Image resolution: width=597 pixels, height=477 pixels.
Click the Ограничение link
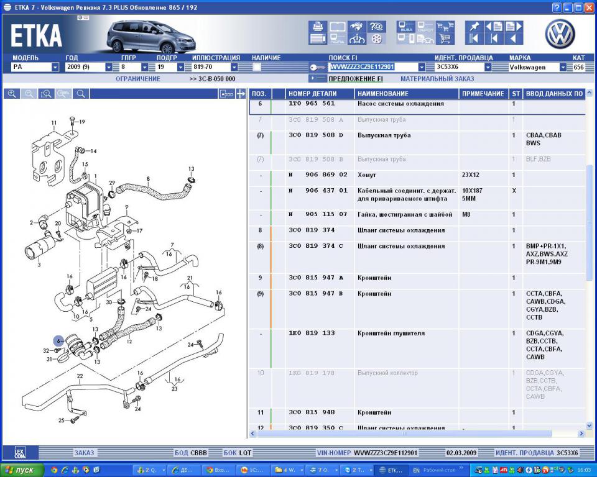138,79
